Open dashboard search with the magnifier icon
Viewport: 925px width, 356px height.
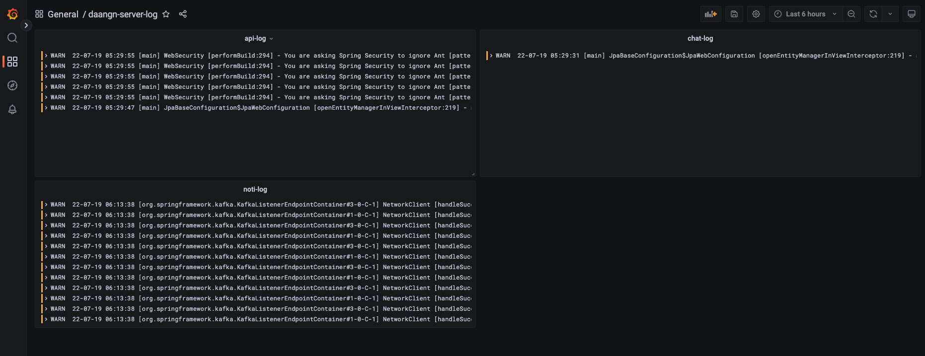[12, 37]
